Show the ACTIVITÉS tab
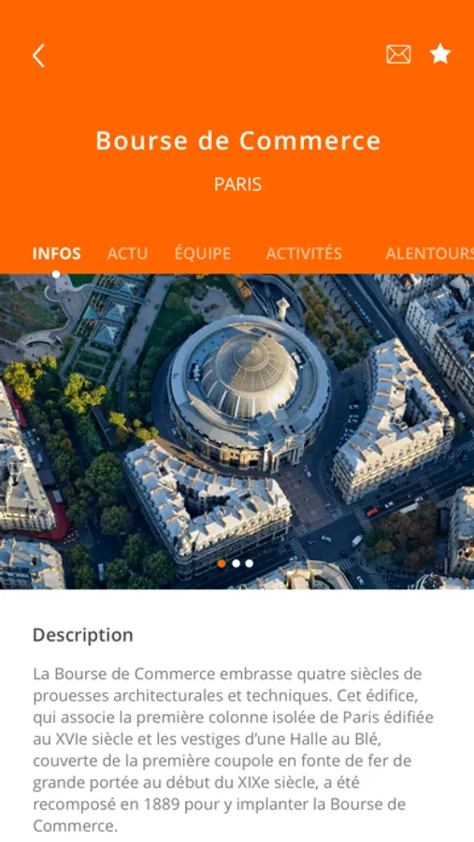The image size is (474, 842). (304, 254)
